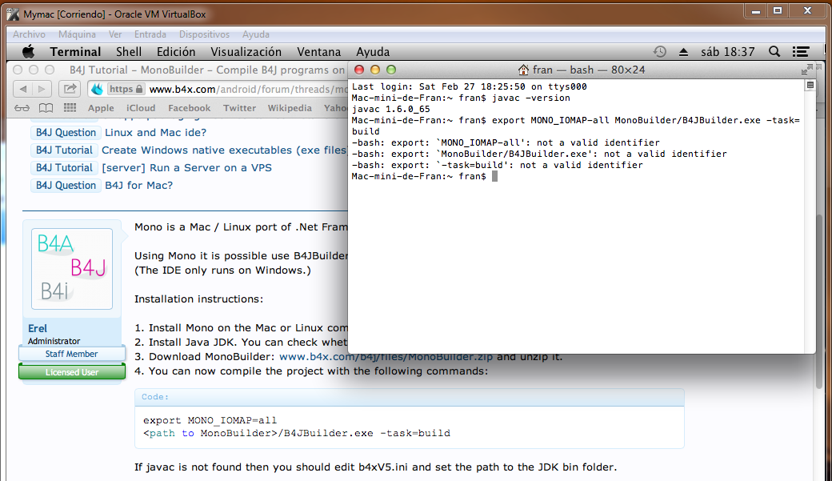Click the Twitter bookmark
The width and height of the screenshot is (832, 481).
(239, 108)
